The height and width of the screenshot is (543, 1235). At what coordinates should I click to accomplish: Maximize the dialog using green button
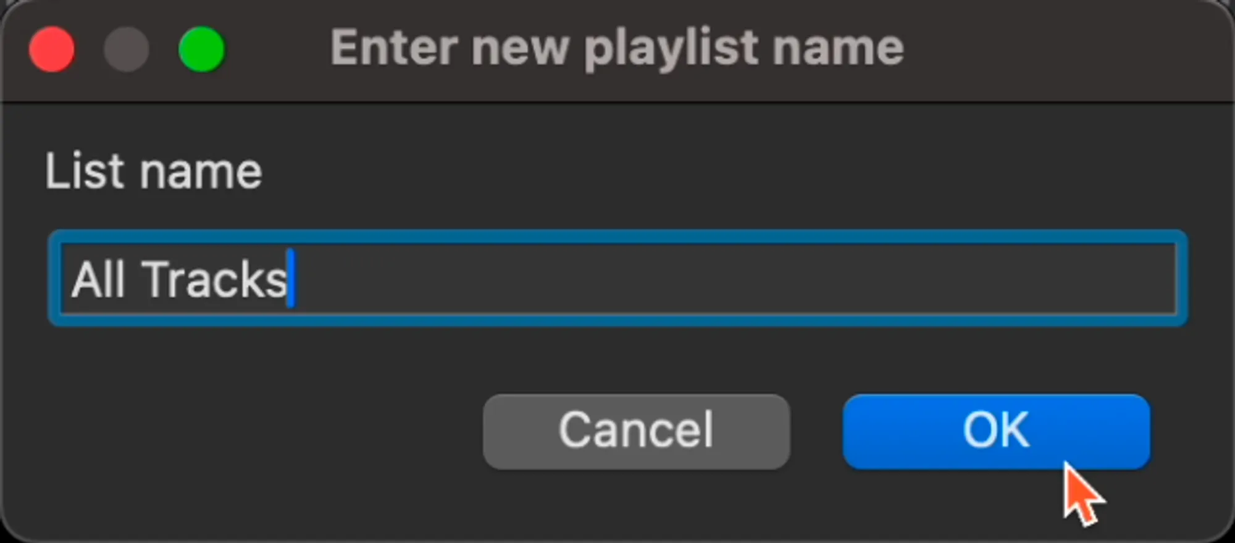(x=201, y=49)
